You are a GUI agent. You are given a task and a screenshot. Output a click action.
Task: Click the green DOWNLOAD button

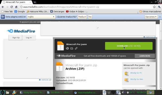[x=129, y=46]
